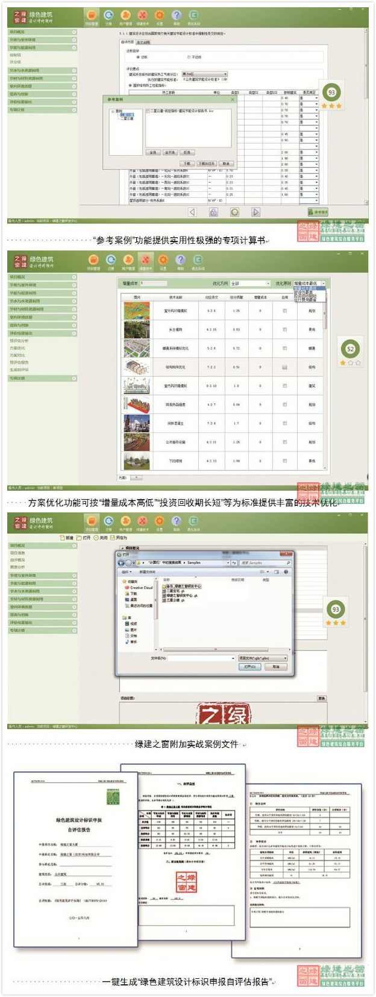
Task: Click the 新建 (New) toolbar icon
Action: (x=62, y=537)
